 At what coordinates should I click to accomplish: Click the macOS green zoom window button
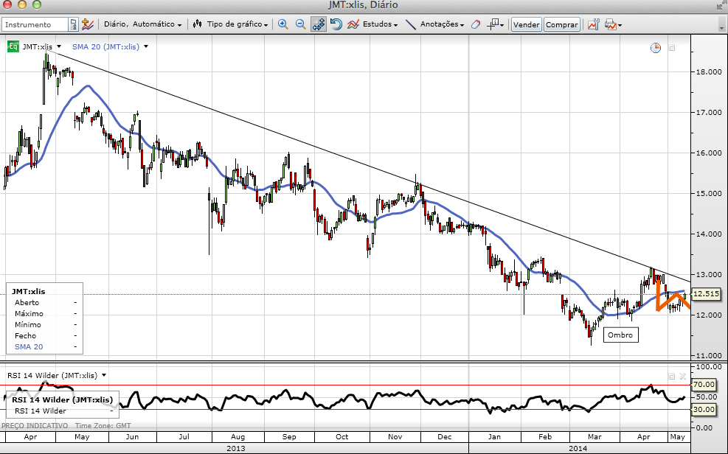coord(37,4)
